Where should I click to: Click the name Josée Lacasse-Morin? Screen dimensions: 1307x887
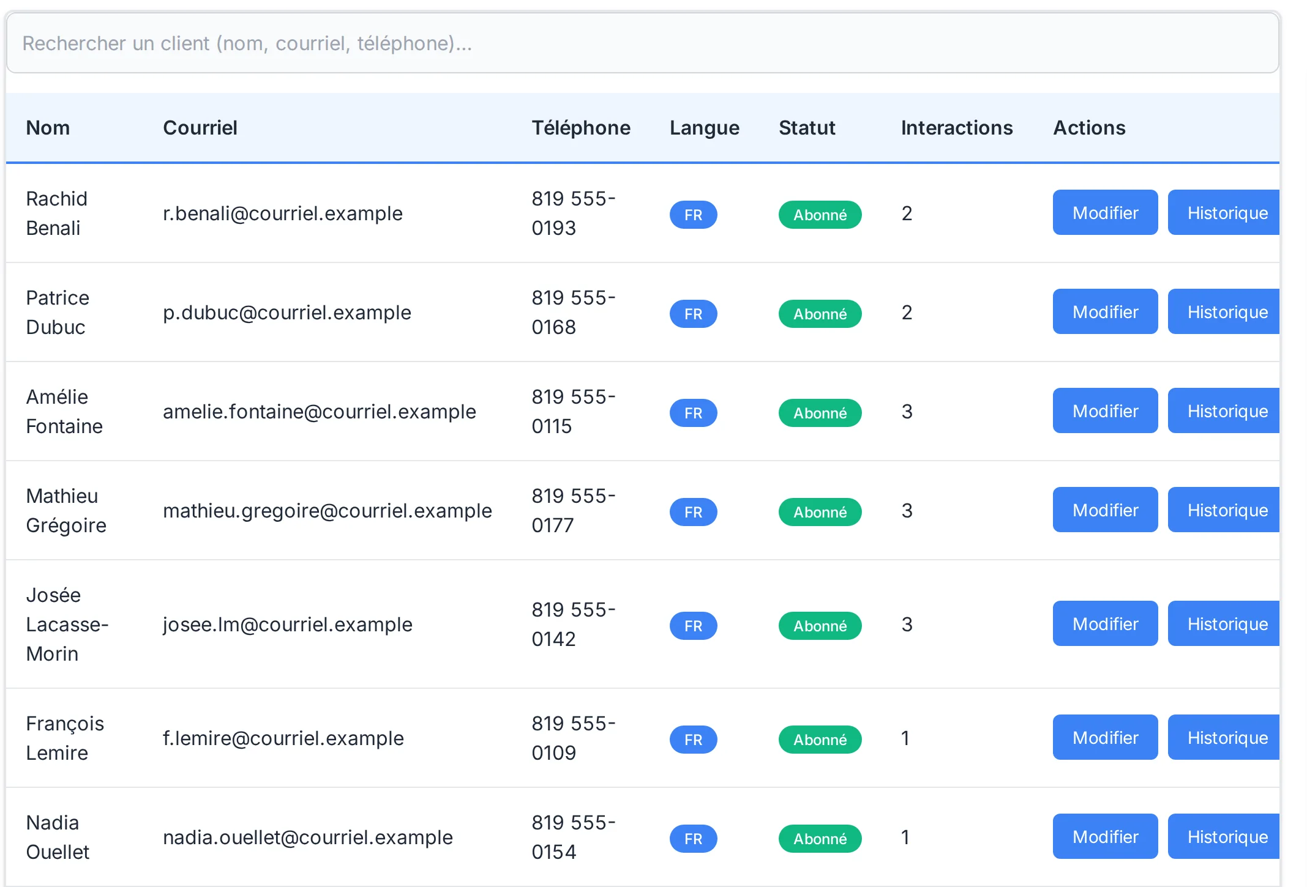click(x=67, y=625)
